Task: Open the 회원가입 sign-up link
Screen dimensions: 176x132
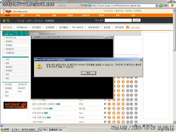Action: (119, 11)
